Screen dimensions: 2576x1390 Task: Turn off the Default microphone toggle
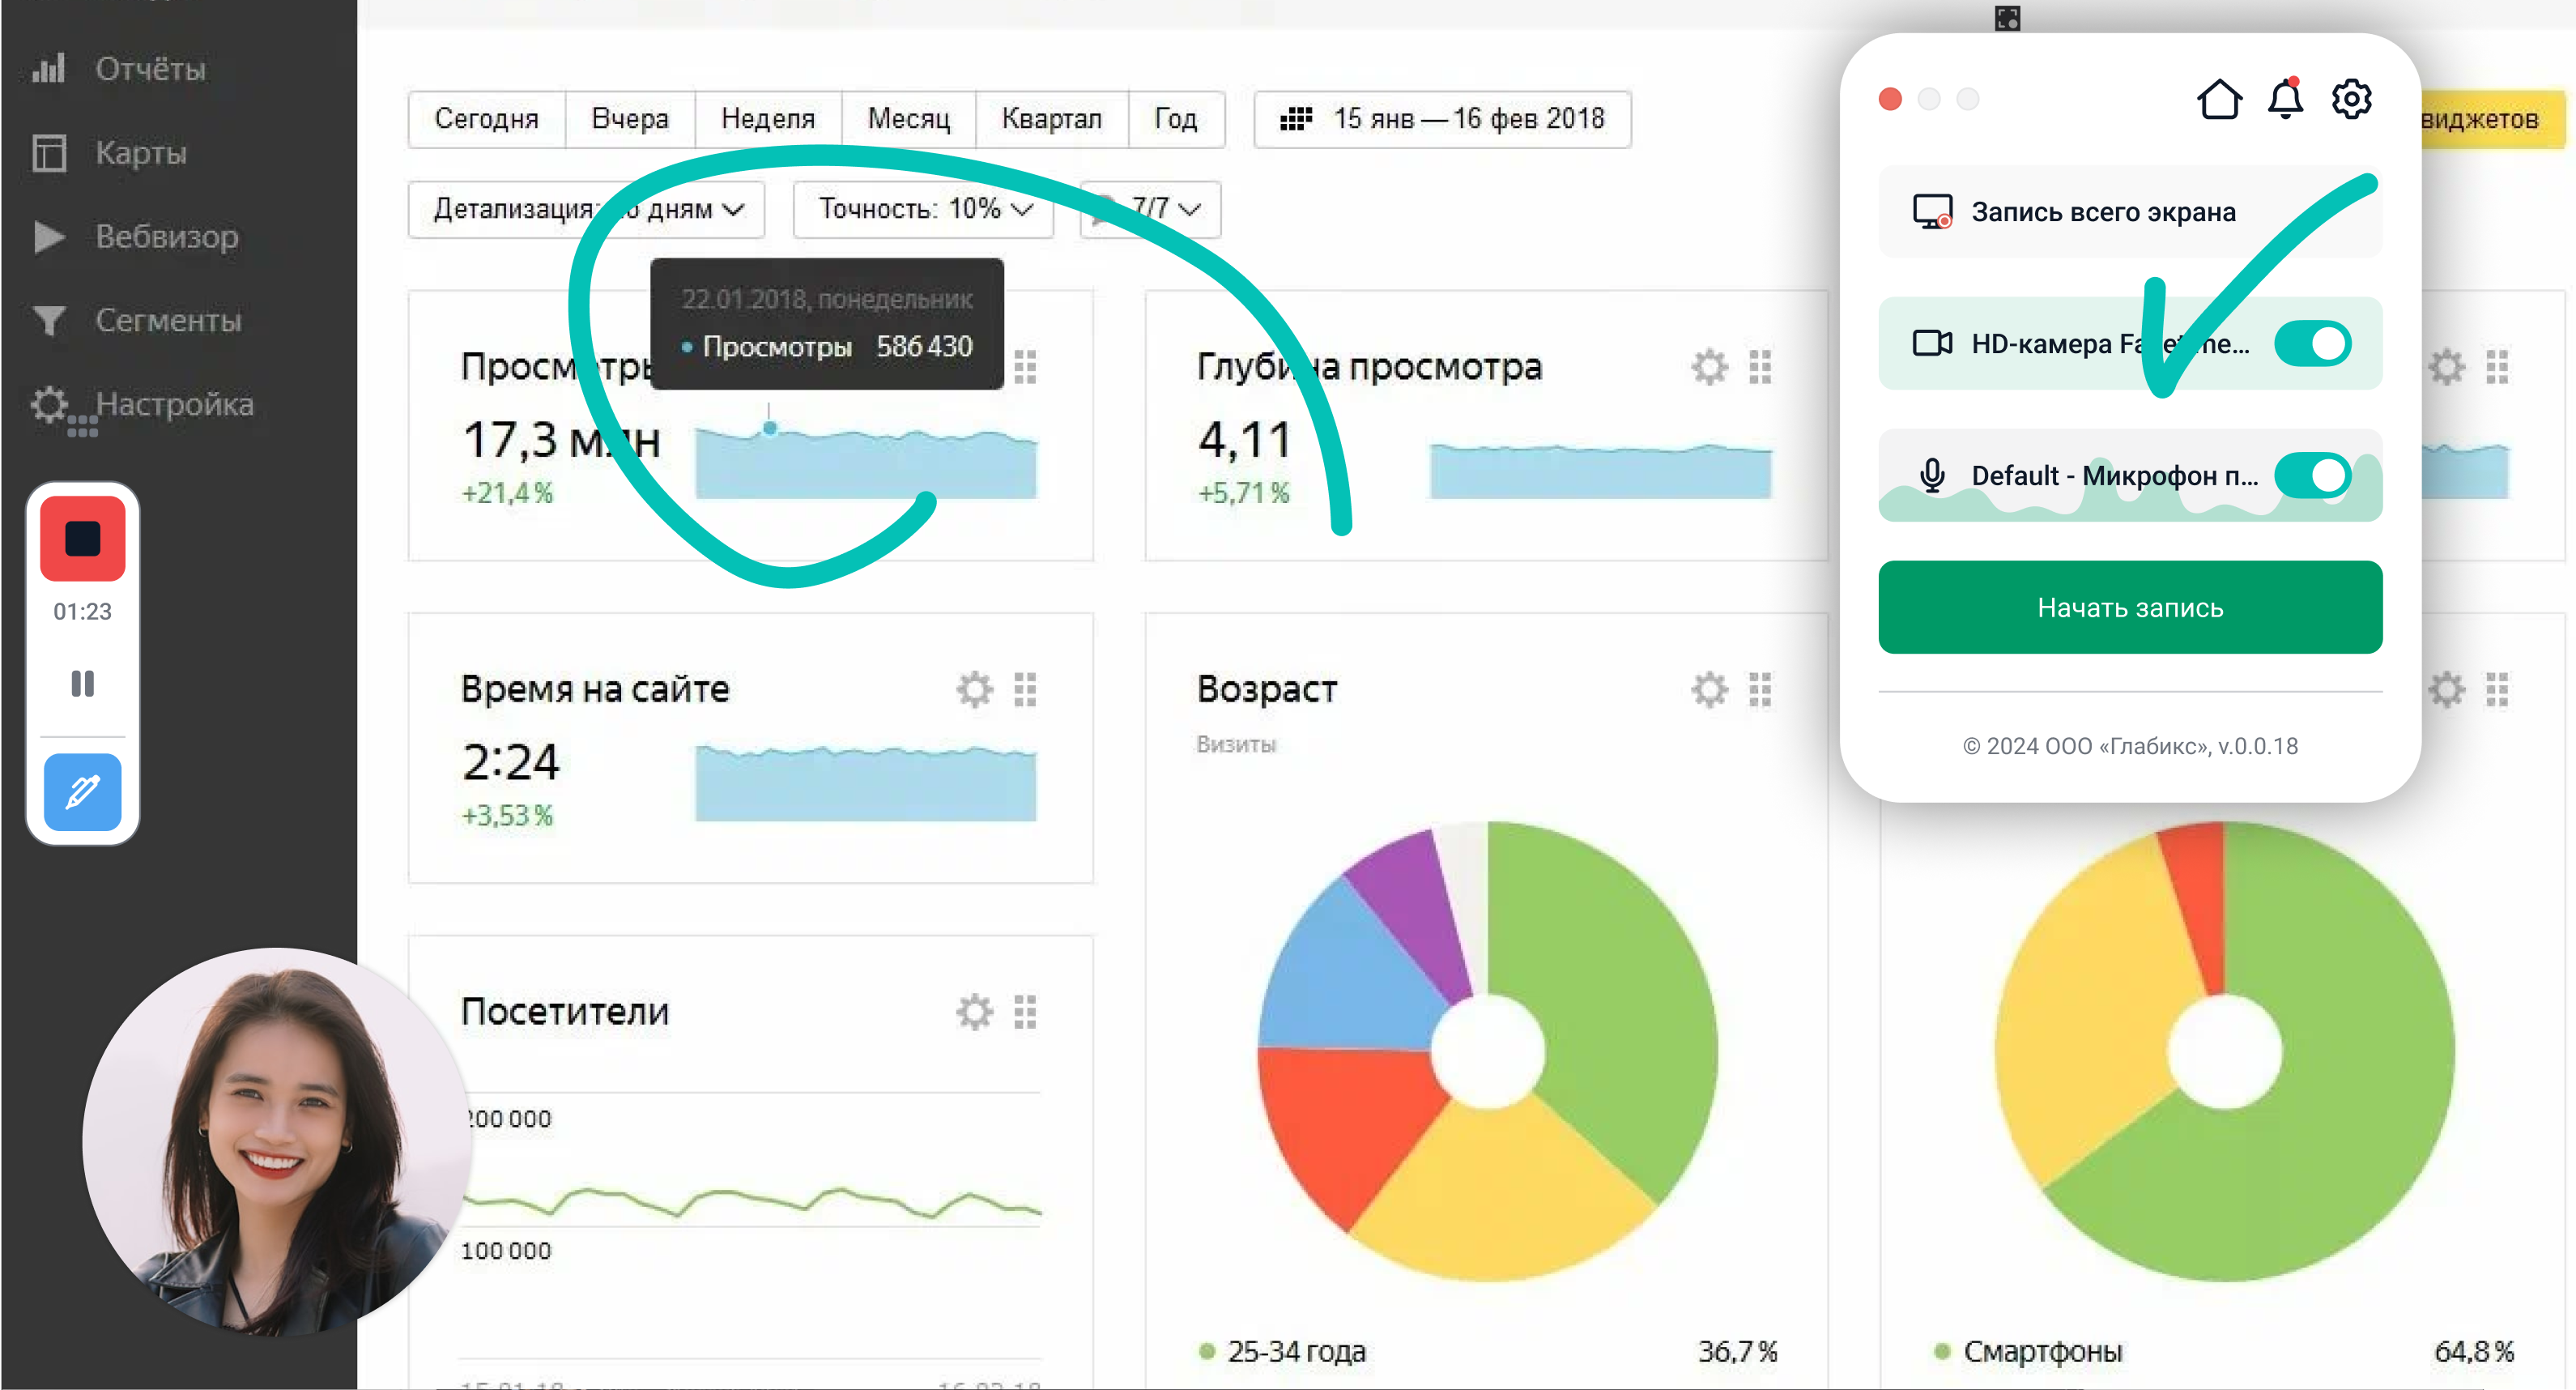point(2313,476)
